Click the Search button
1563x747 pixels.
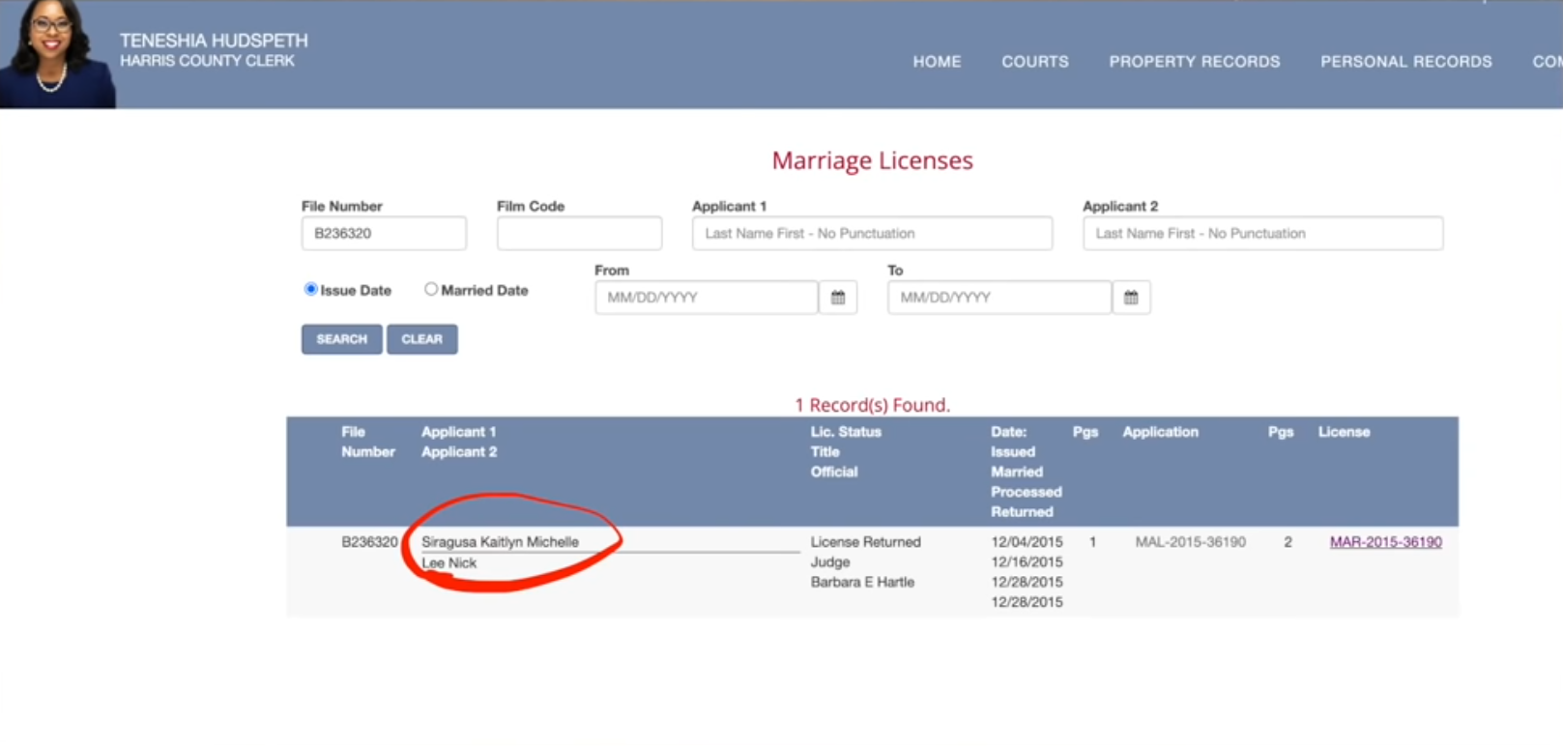(341, 339)
